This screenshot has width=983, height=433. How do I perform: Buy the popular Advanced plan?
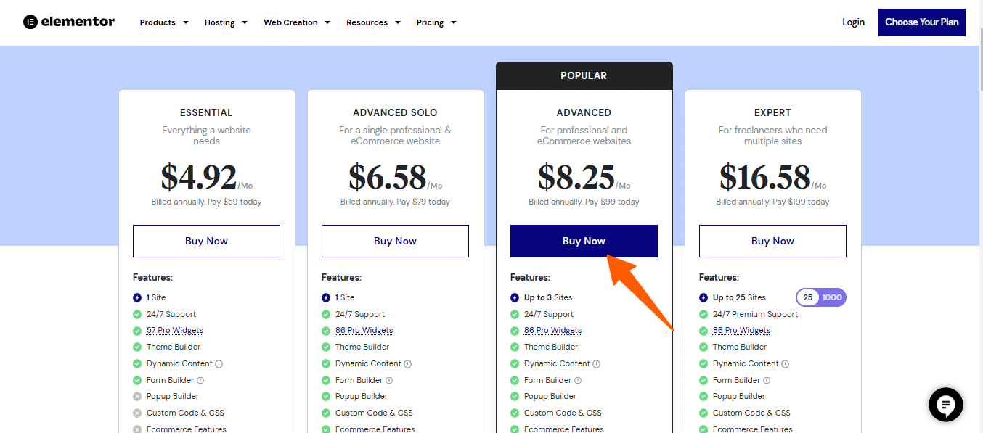(584, 241)
